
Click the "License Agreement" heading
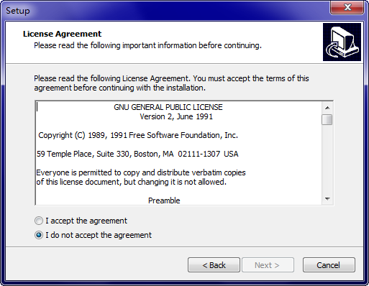62,34
